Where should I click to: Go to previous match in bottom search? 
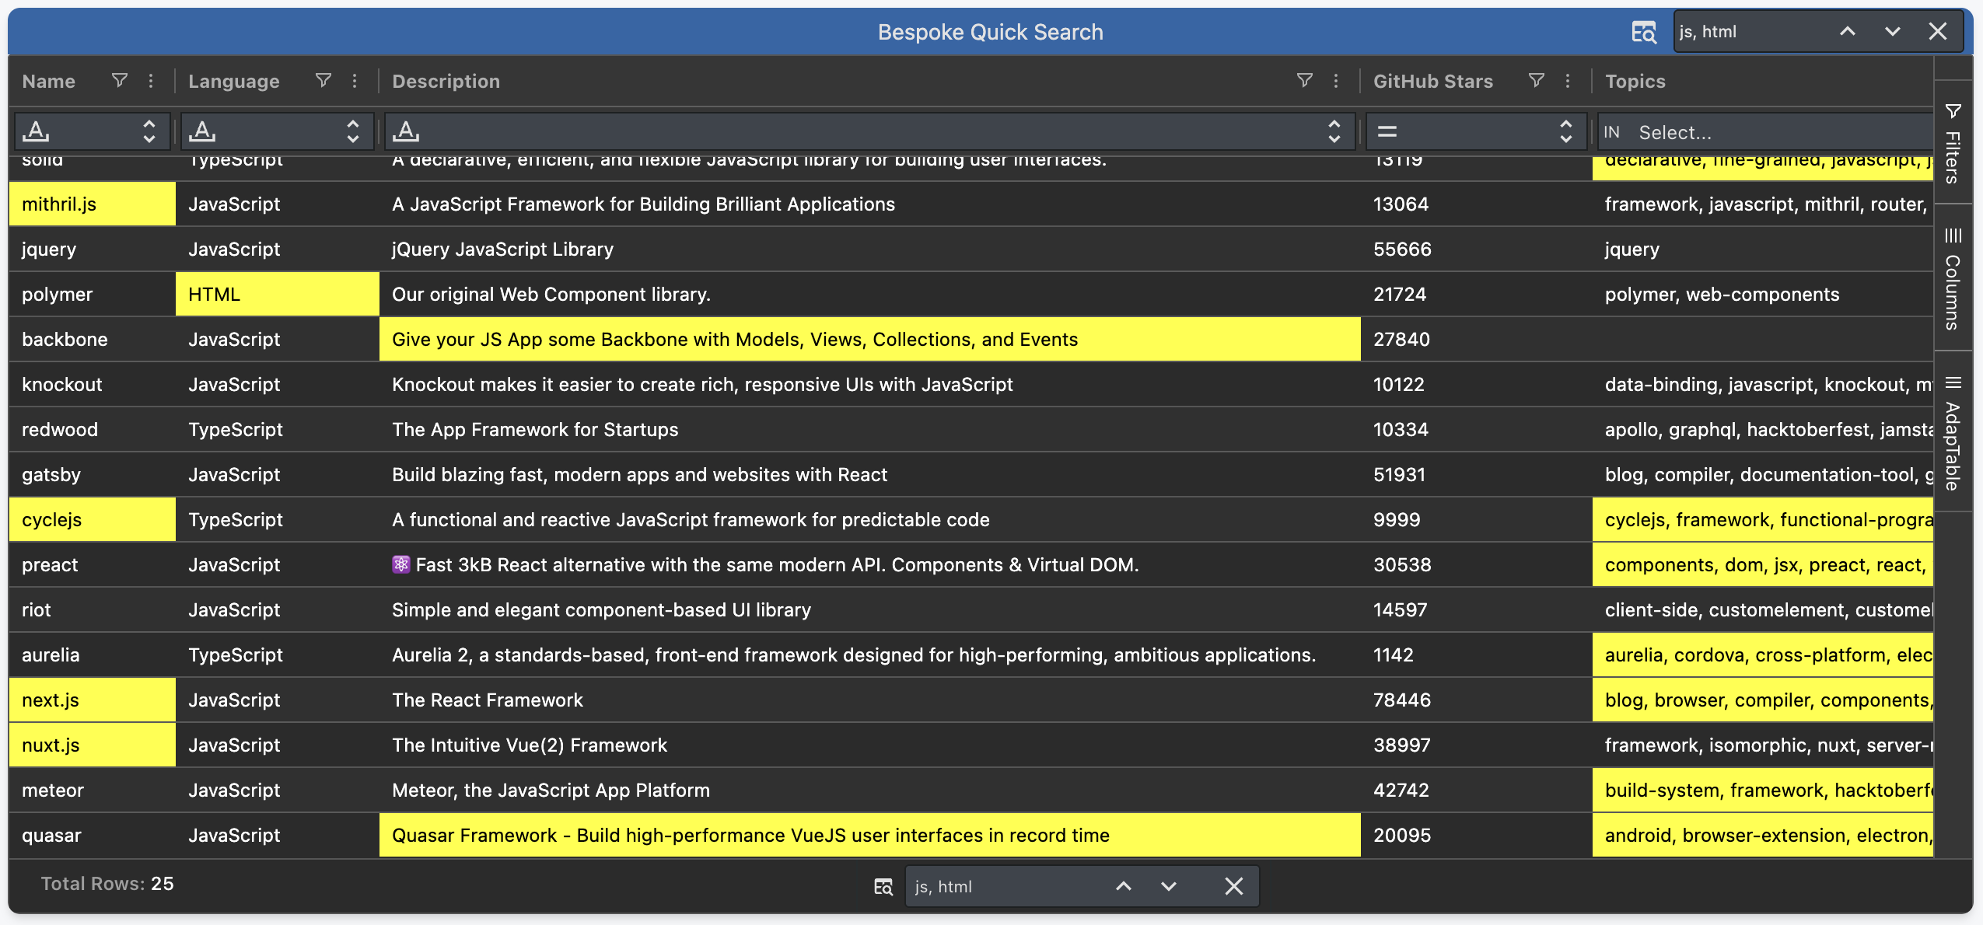point(1124,886)
